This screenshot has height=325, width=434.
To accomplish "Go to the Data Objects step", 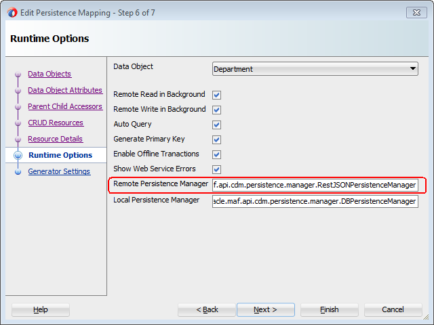I will pyautogui.click(x=50, y=74).
